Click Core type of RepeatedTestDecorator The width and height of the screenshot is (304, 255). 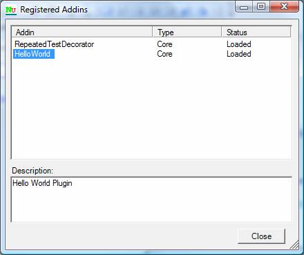click(164, 44)
